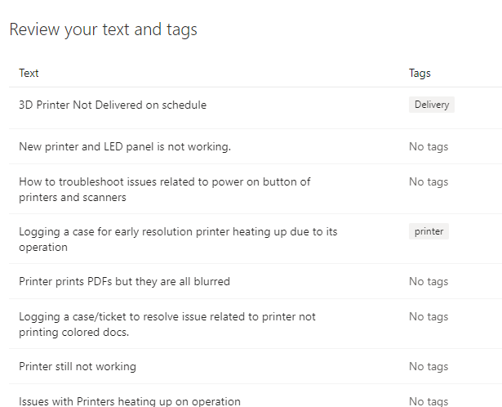This screenshot has width=502, height=407.
Task: Select 'Issues with Printers heating up on operation'
Action: [130, 401]
